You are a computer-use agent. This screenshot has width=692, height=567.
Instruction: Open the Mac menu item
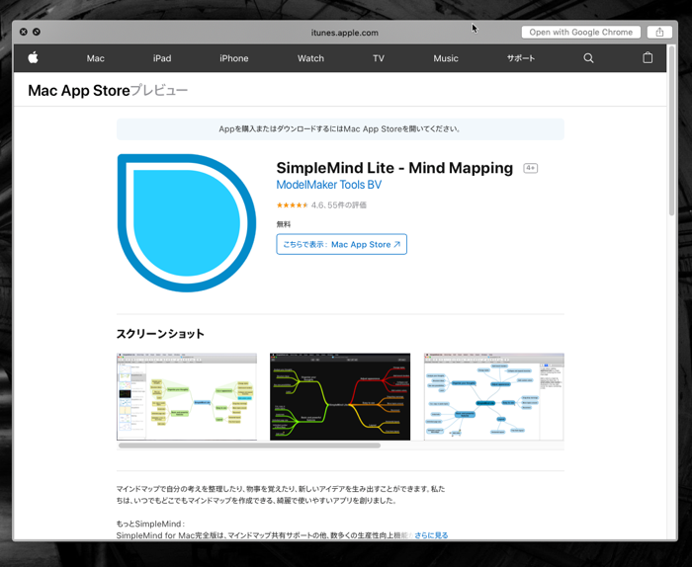pyautogui.click(x=95, y=58)
